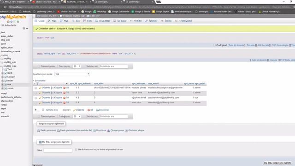Click red Sil icon for oğuzhan develi row
This screenshot has width=295, height=166.
[65, 98]
